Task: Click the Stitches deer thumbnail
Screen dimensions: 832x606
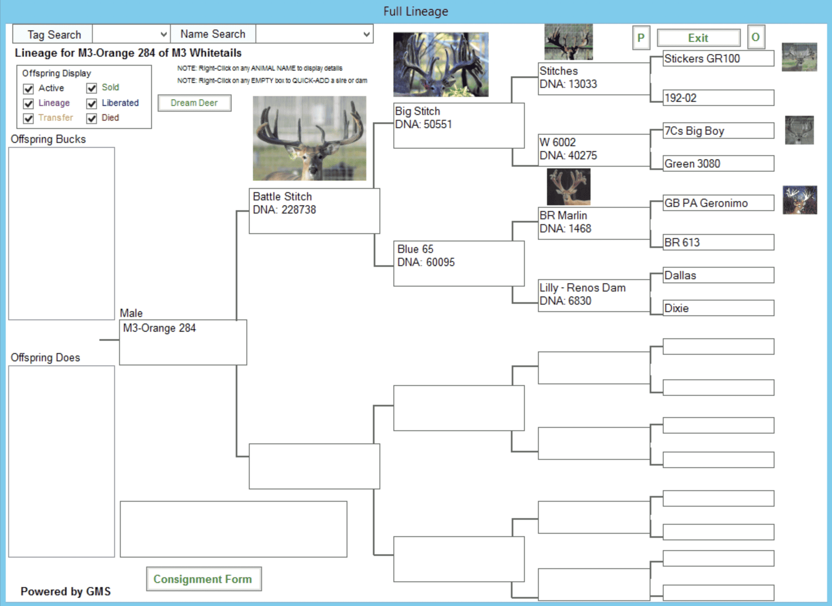Action: (x=568, y=42)
